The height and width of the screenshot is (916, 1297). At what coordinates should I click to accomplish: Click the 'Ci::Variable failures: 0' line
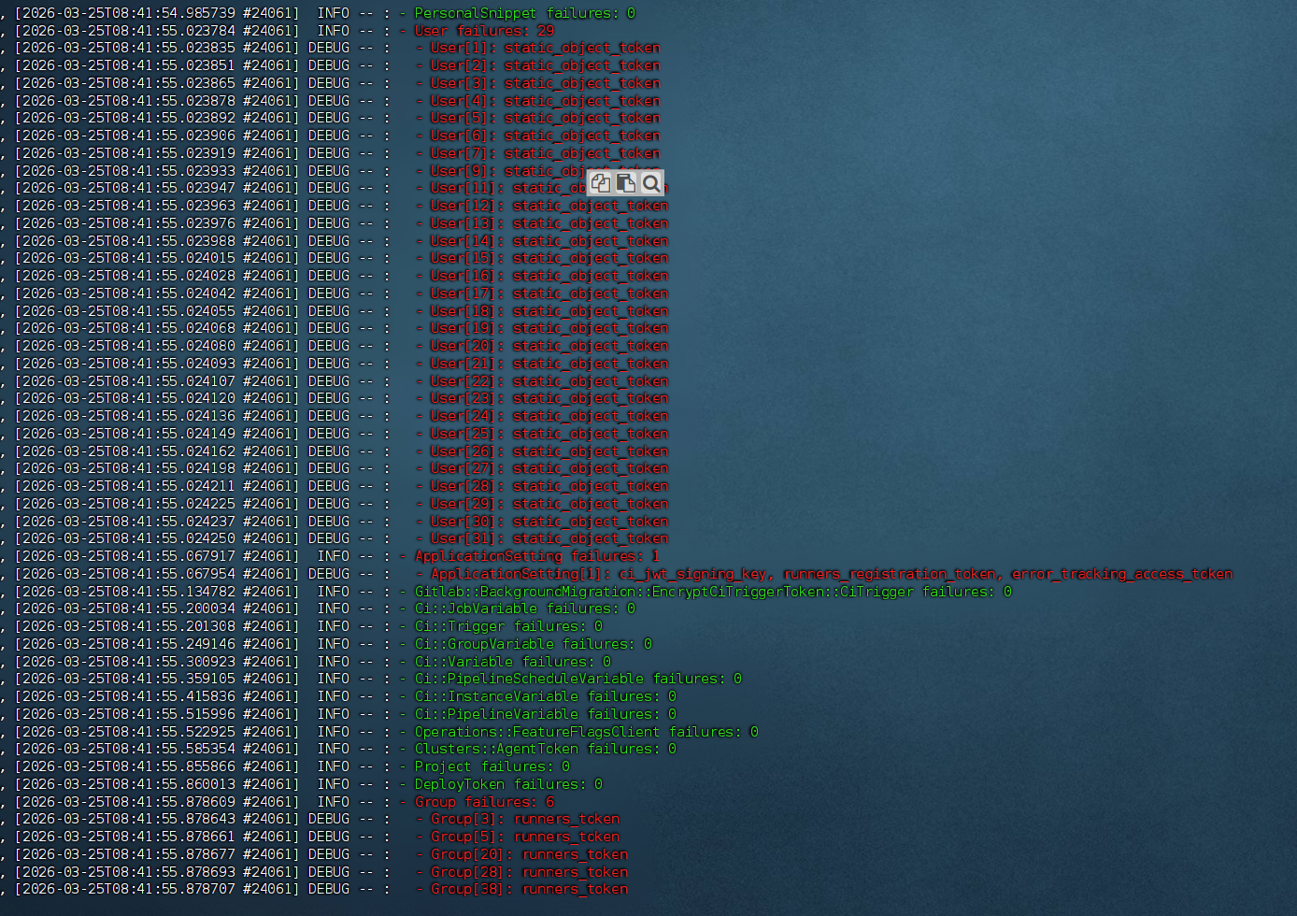[x=513, y=662]
